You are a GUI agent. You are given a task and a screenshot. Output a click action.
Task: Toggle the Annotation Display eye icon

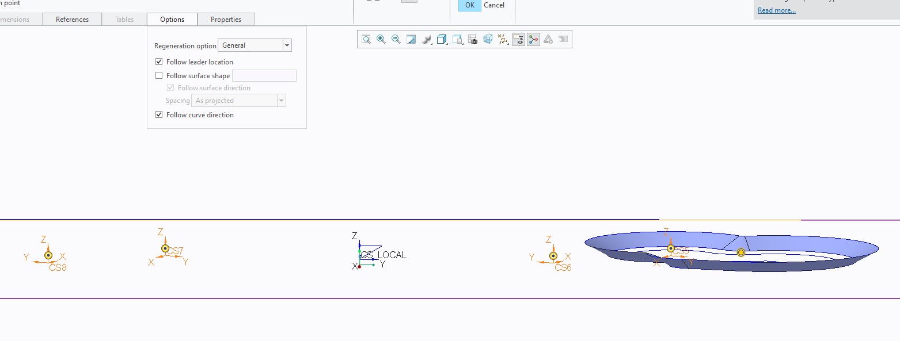(518, 39)
